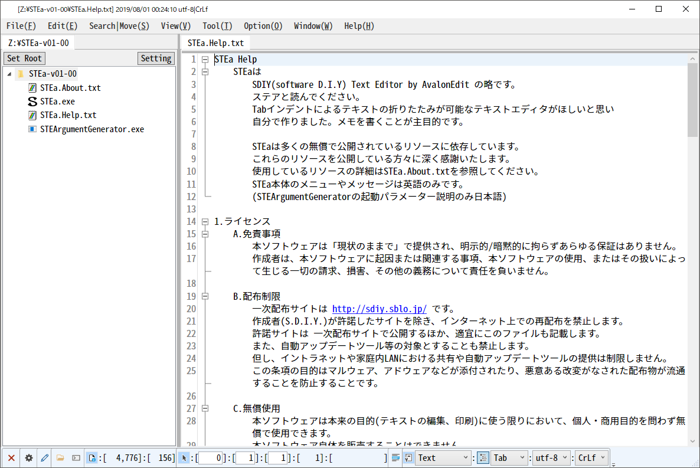
Task: Collapse fold marker on line 2 STEaは
Action: [x=205, y=72]
